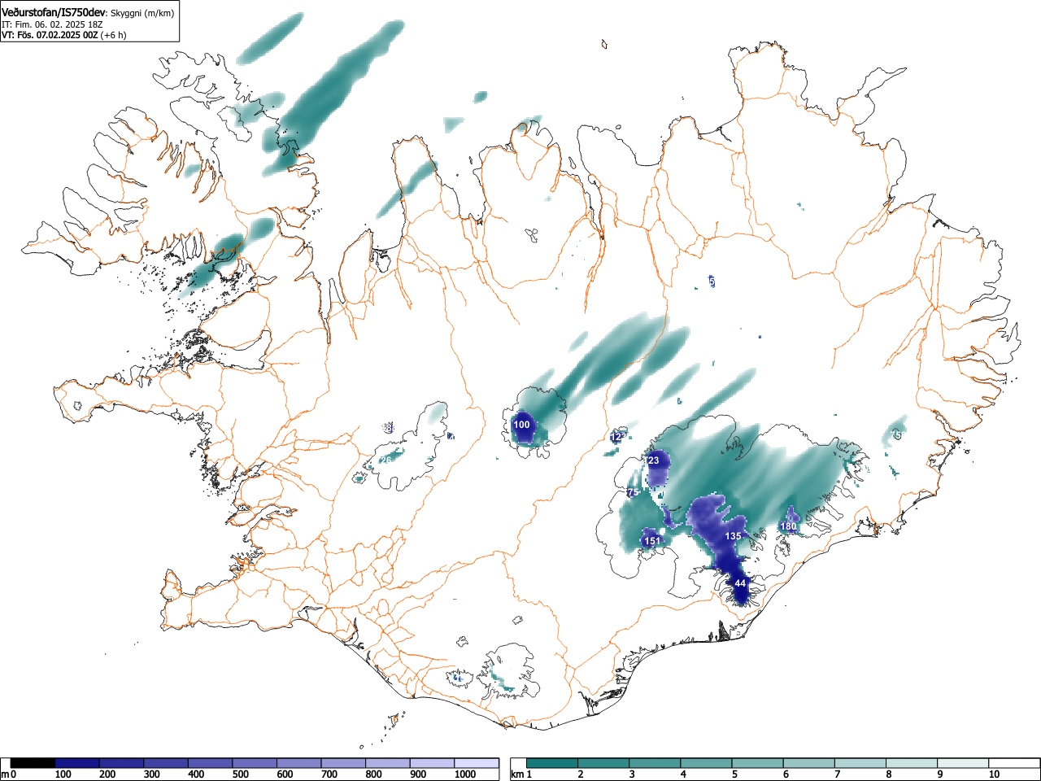
Task: Click the '(+6 h)' forecast offset text
Action: click(x=113, y=35)
